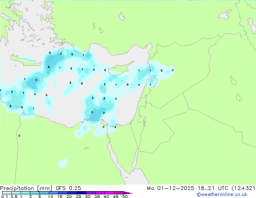This screenshot has width=256, height=198.
Task: Click the '[mm]' unit label
Action: click(44, 188)
